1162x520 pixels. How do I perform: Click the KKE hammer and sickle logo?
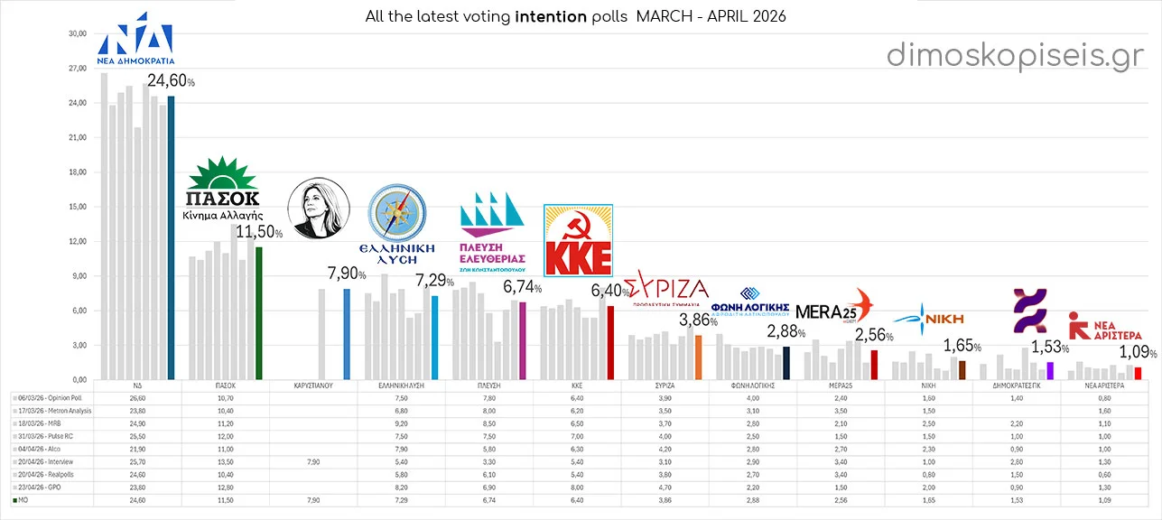coord(577,239)
